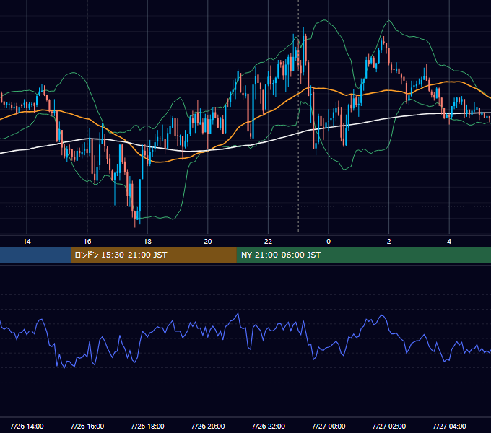
Task: Click the 14 hour label on chart axis
Action: click(27, 242)
